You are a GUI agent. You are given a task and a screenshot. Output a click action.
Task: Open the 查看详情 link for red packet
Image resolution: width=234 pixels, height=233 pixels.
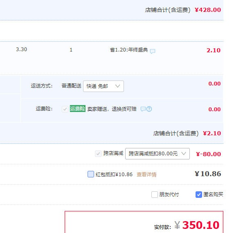click(146, 175)
